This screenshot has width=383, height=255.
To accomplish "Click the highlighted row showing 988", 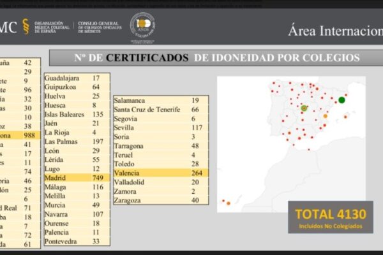I will [x=20, y=135].
